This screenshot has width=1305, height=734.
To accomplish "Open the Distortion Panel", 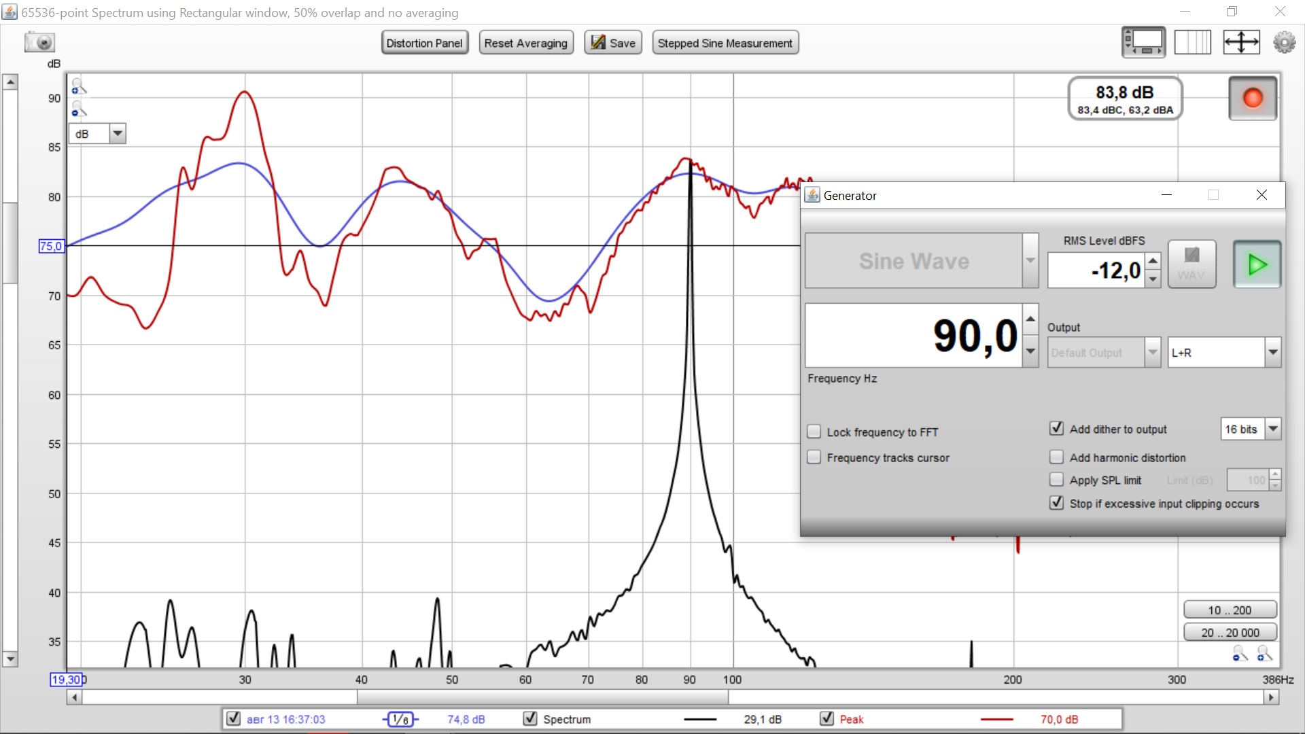I will pos(424,43).
